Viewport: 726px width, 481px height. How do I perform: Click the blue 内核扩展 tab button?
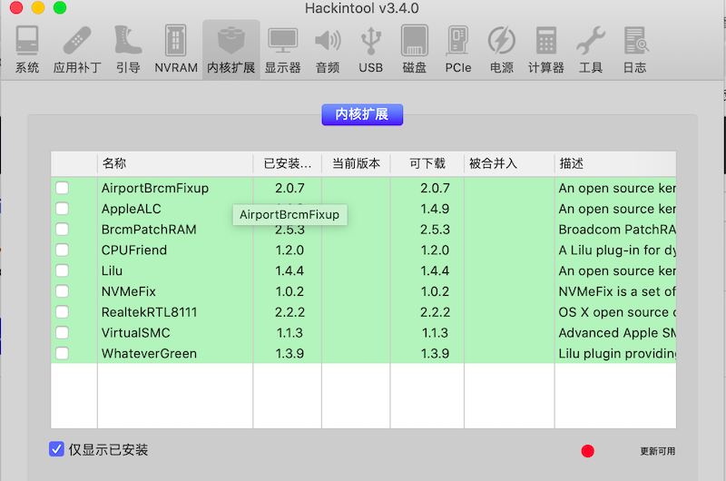[362, 114]
